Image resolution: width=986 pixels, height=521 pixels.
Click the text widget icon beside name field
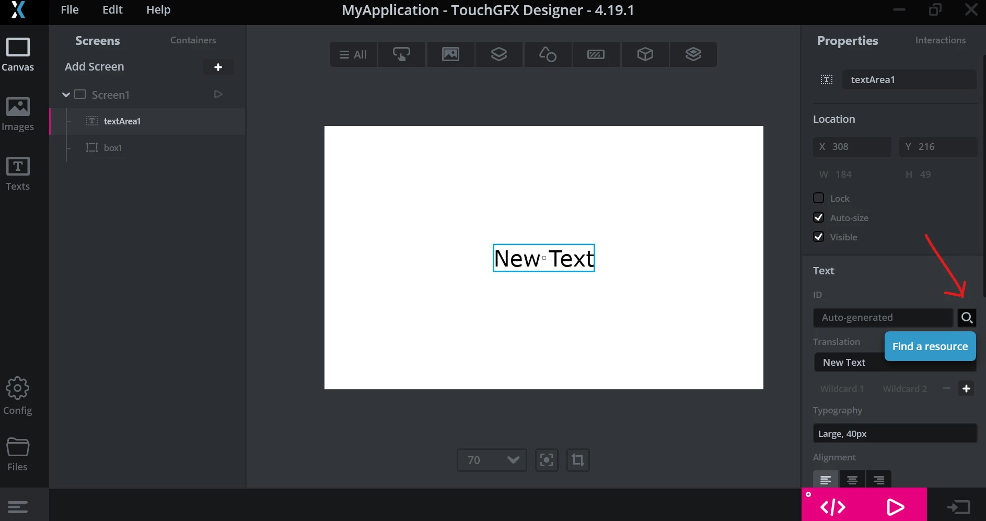click(827, 79)
